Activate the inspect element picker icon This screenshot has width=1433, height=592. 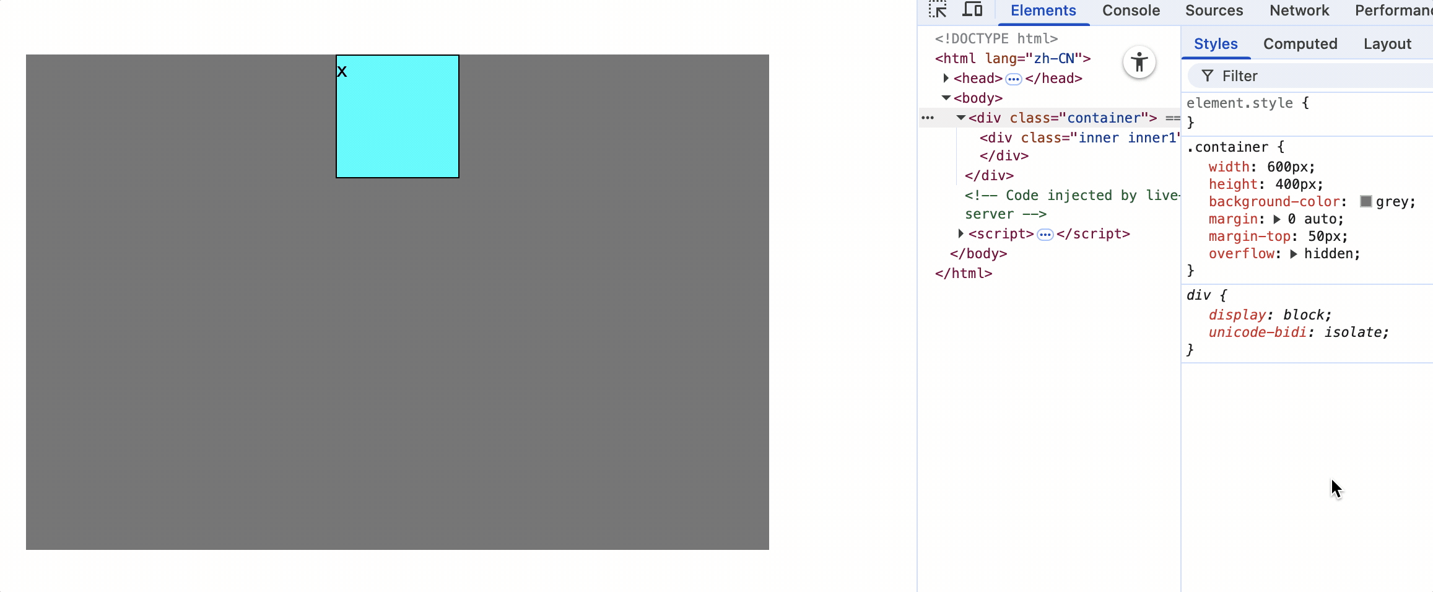click(938, 9)
